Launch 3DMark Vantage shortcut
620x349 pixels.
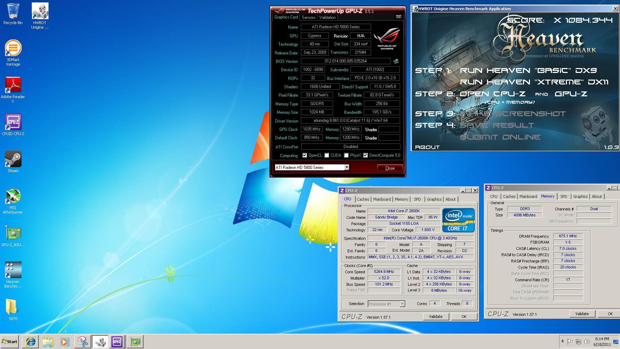pos(13,53)
